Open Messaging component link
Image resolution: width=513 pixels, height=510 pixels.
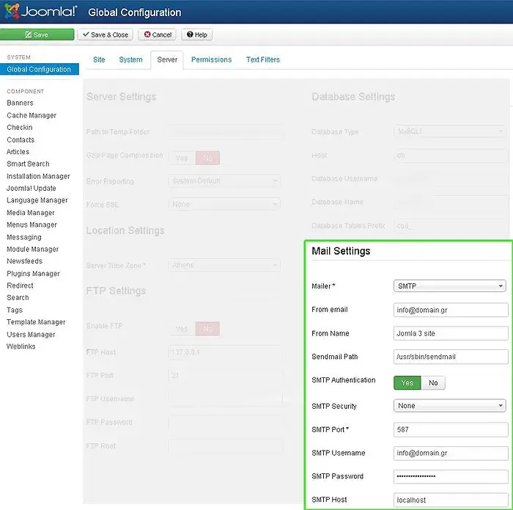pyautogui.click(x=24, y=237)
